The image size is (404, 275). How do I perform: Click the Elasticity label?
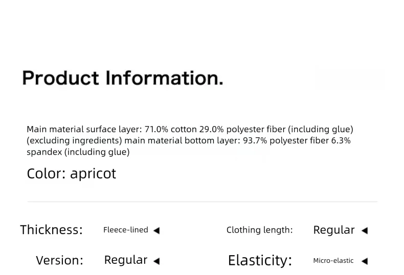(260, 260)
